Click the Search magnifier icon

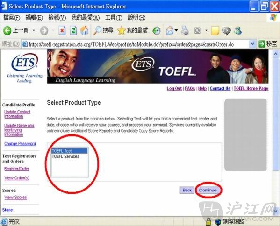[97, 31]
